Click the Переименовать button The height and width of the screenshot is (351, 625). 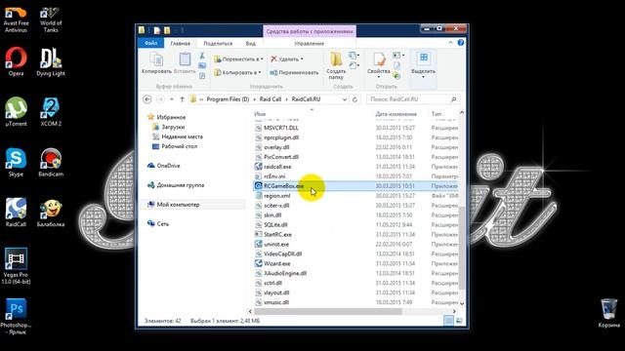click(x=294, y=72)
